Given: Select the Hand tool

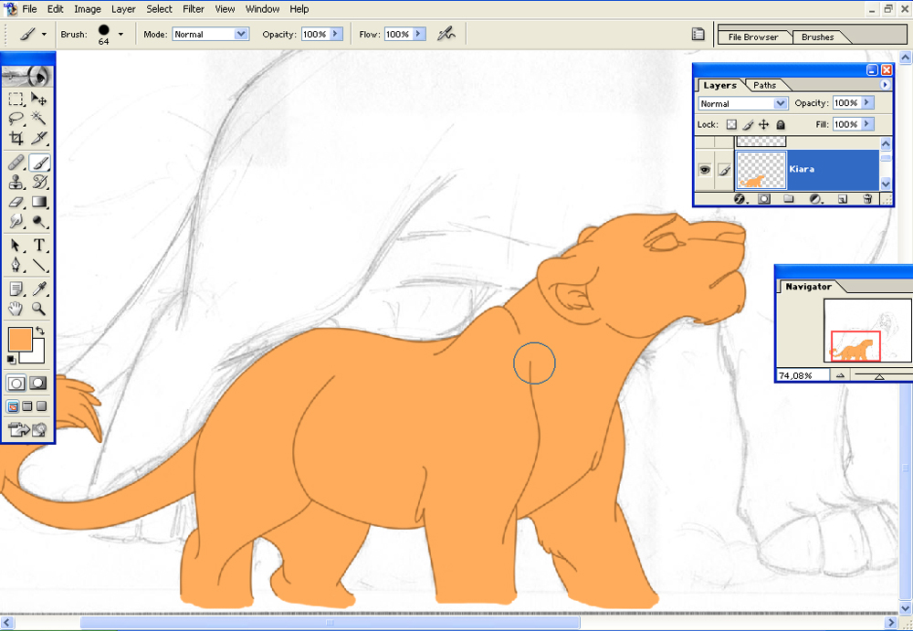Looking at the screenshot, I should (16, 309).
